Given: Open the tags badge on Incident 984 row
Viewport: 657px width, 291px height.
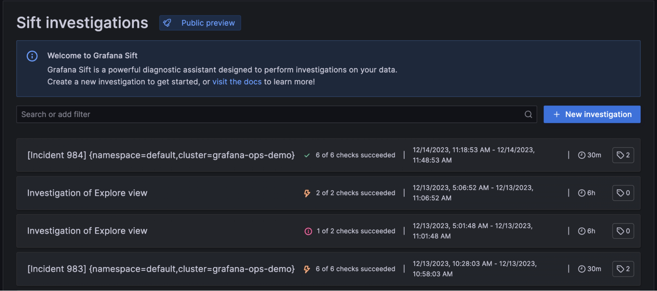Looking at the screenshot, I should click(x=623, y=155).
